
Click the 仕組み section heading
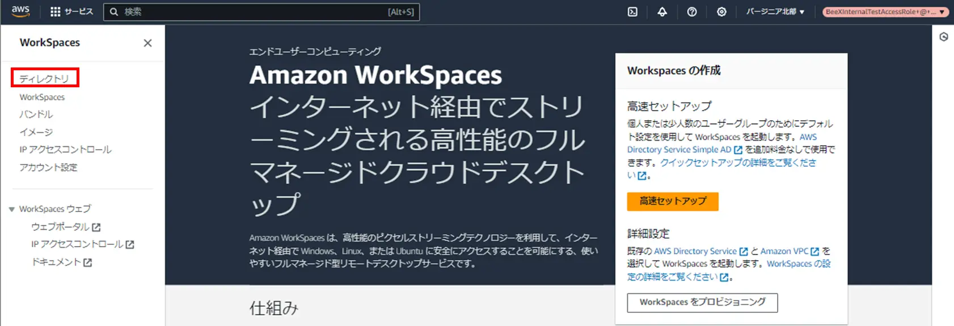click(274, 308)
